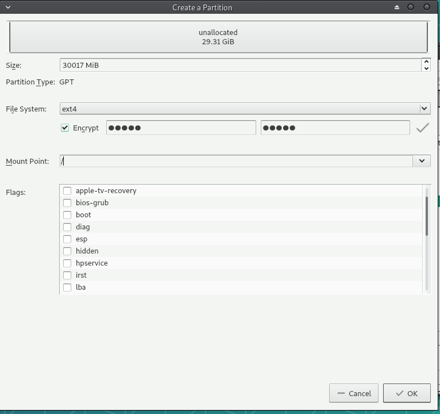Click the first encryption password field
The width and height of the screenshot is (440, 414).
(x=181, y=128)
